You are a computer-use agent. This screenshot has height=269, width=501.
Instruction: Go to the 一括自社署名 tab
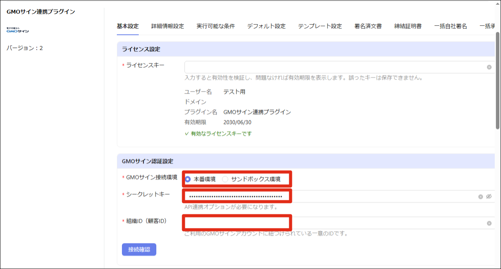(x=451, y=27)
